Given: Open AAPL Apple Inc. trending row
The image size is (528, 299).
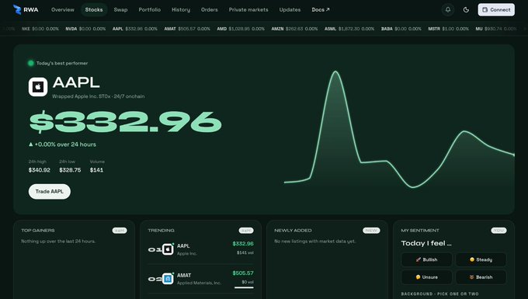Looking at the screenshot, I should pos(200,249).
